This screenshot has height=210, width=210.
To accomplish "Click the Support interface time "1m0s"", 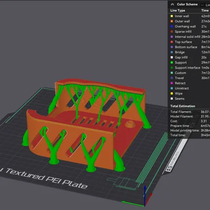I will point(205,68).
